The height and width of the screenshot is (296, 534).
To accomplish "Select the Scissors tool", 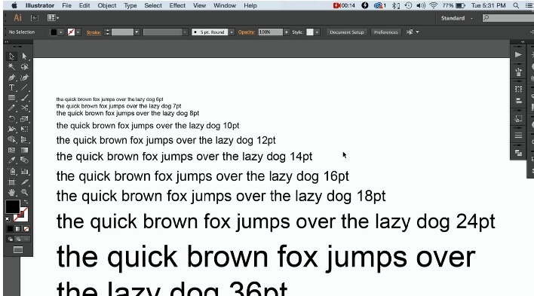I will 24,108.
